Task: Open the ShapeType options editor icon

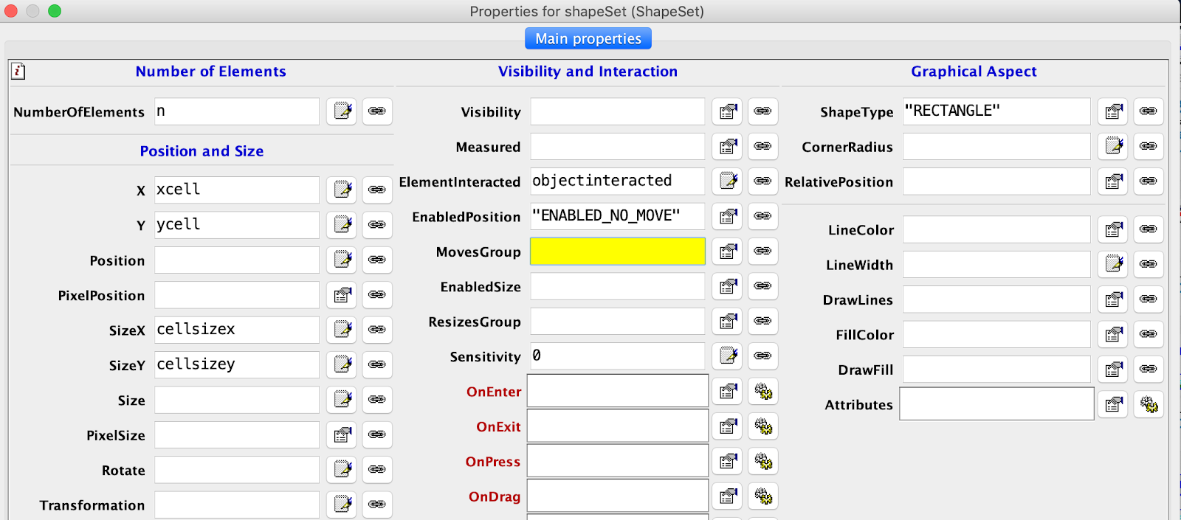Action: click(x=1113, y=111)
